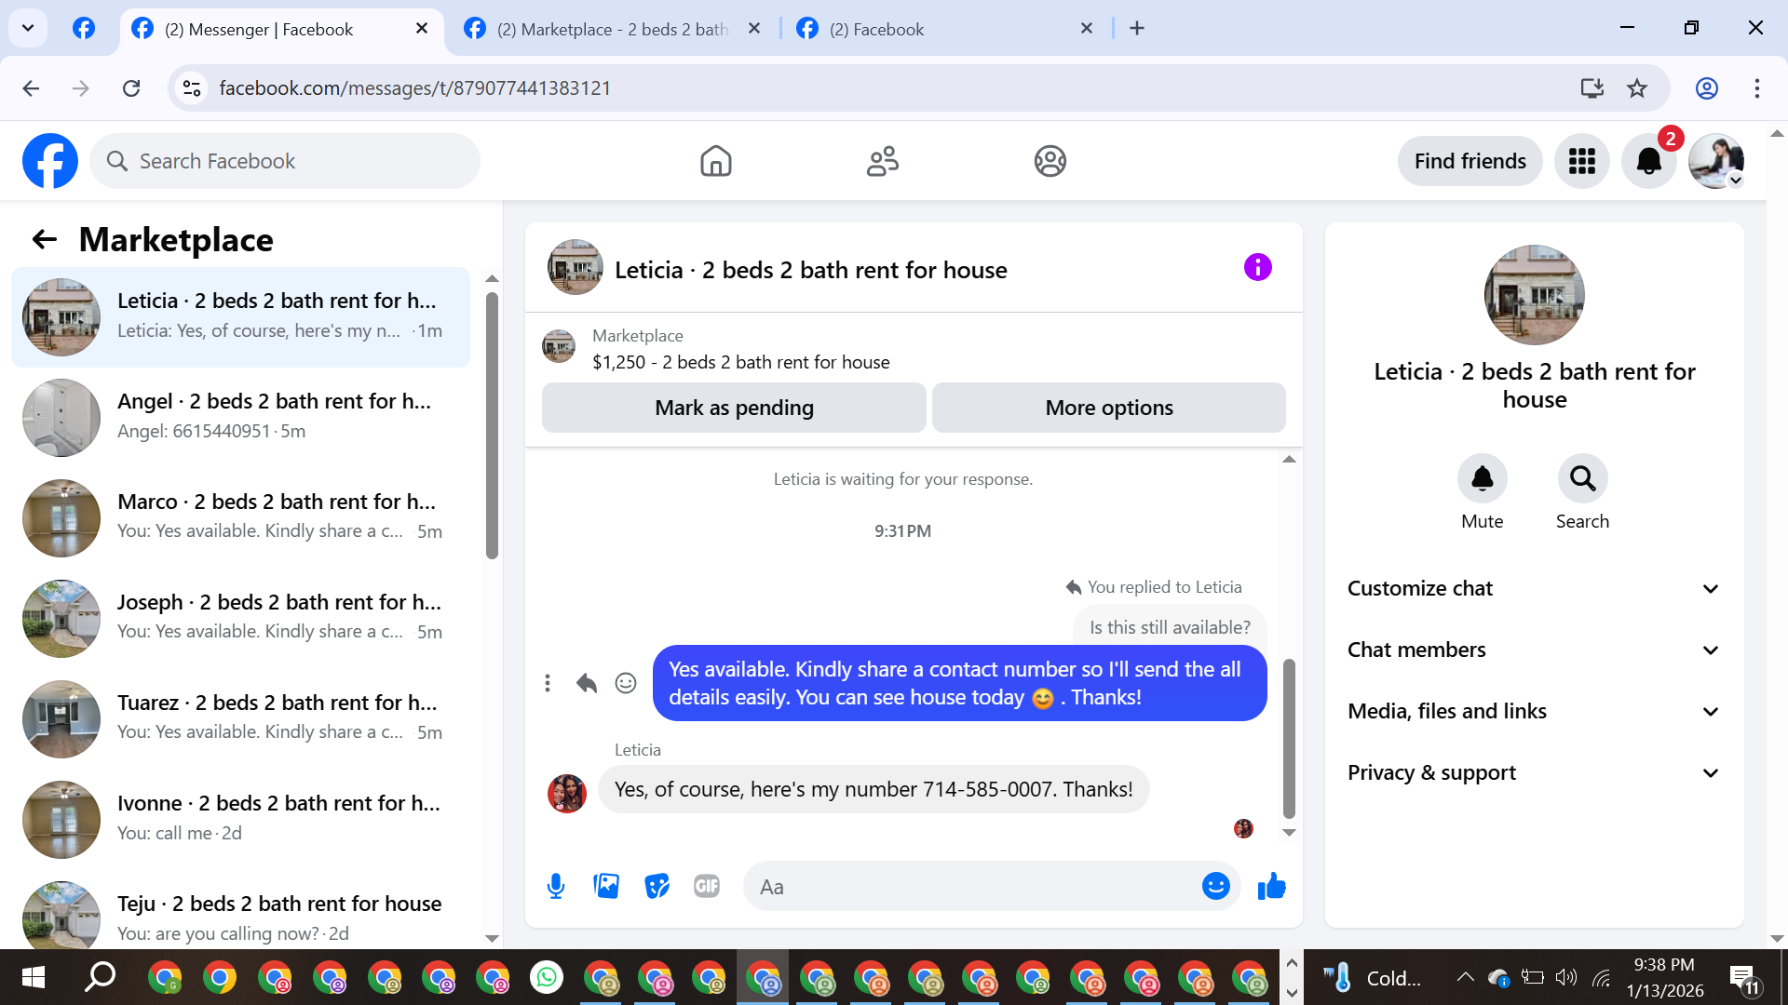Expand Chat members section
This screenshot has width=1788, height=1005.
[x=1534, y=650]
